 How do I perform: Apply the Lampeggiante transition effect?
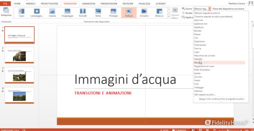[x=37, y=12]
